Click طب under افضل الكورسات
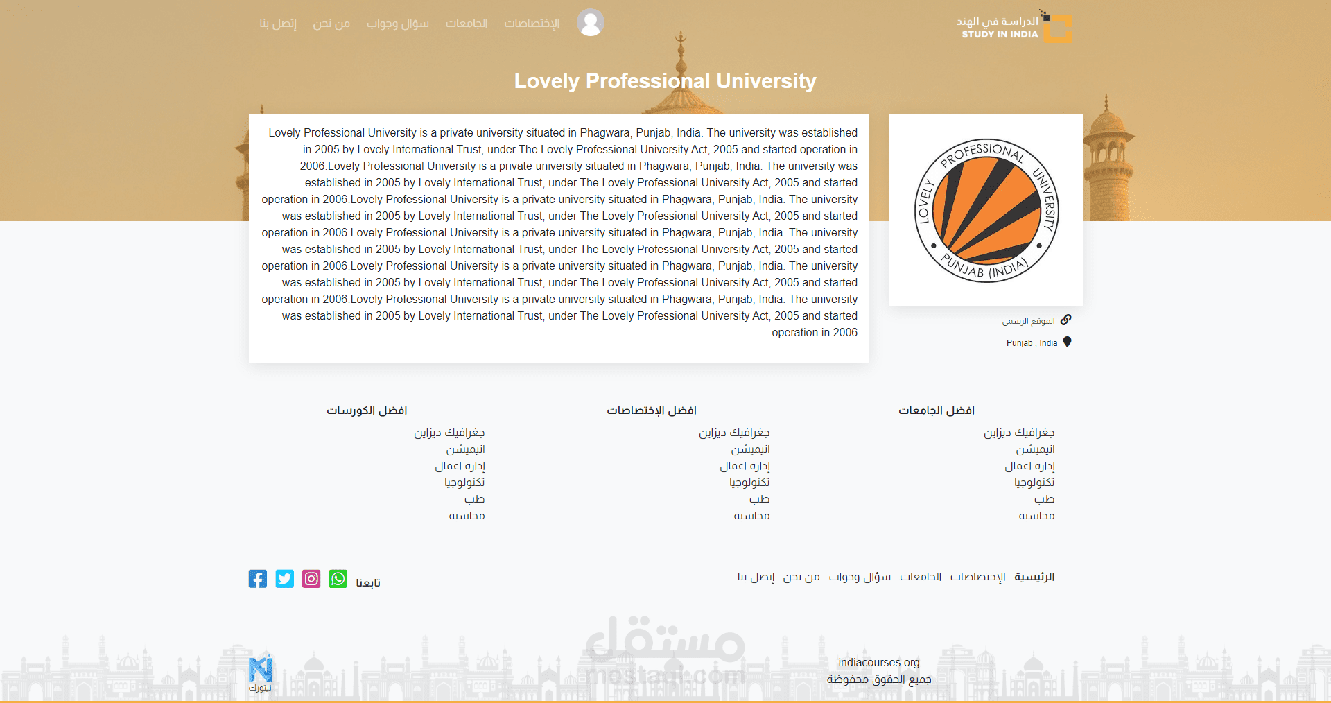1331x703 pixels. (475, 499)
